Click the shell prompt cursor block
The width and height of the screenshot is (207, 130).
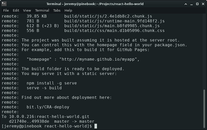[96, 126]
